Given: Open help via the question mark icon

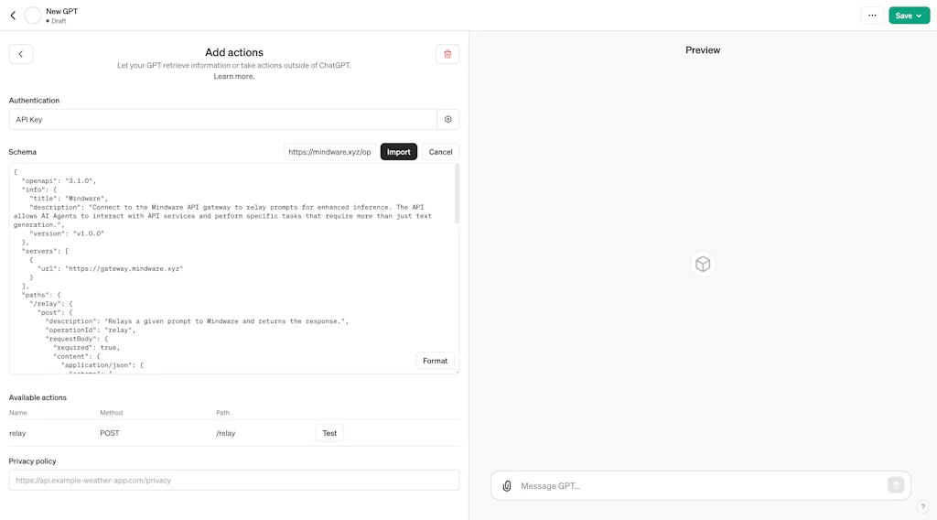Looking at the screenshot, I should [922, 507].
